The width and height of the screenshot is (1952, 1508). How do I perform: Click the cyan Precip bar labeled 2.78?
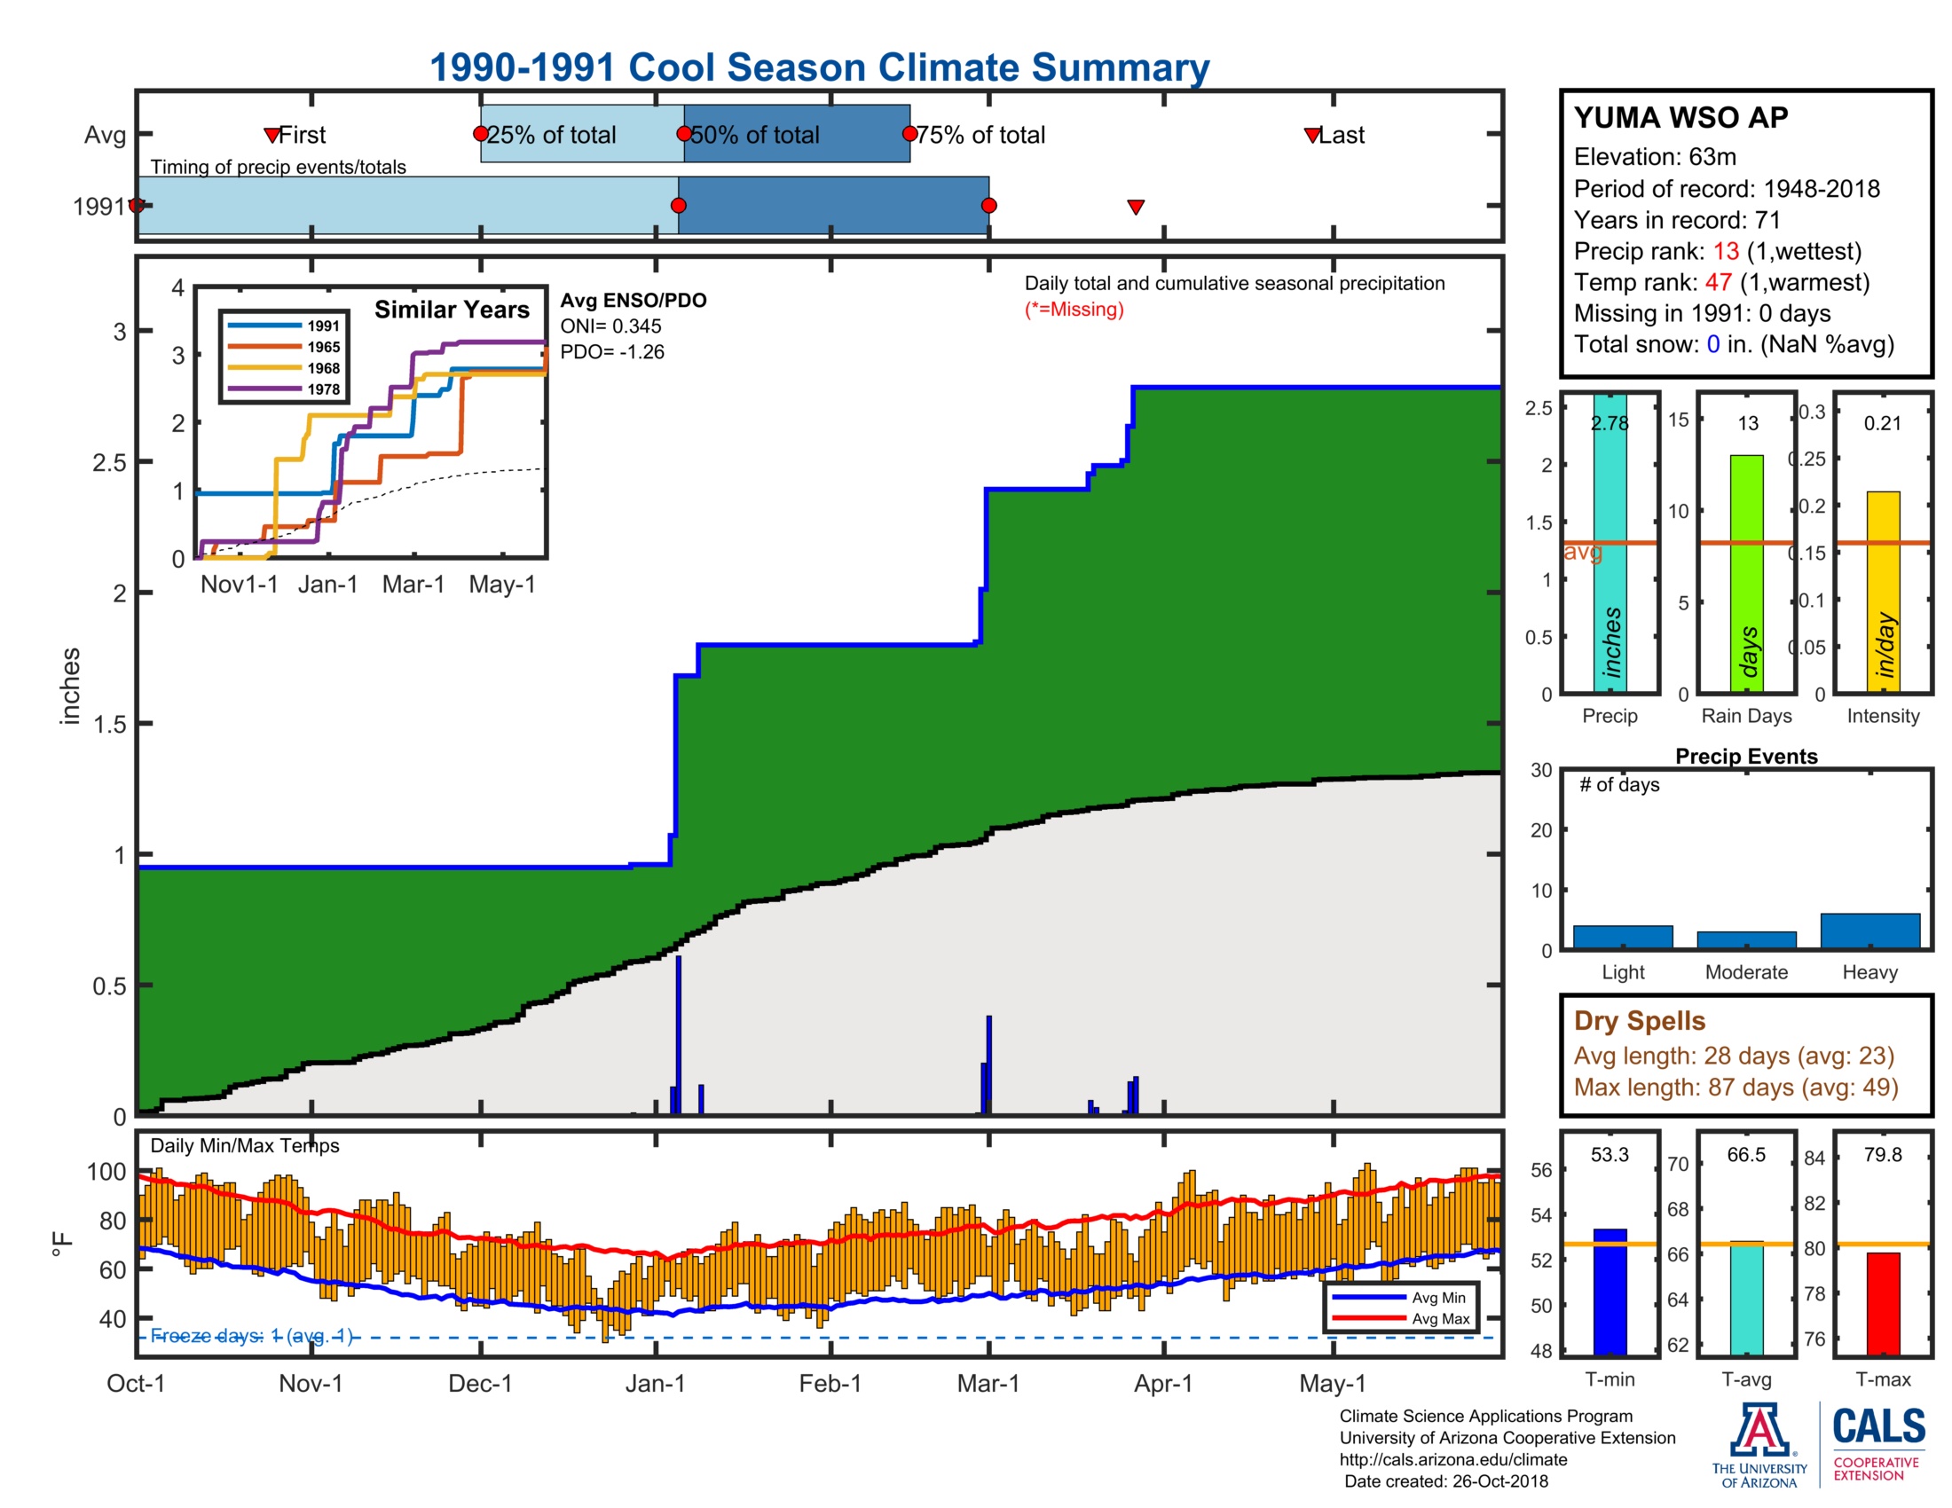pos(1610,543)
